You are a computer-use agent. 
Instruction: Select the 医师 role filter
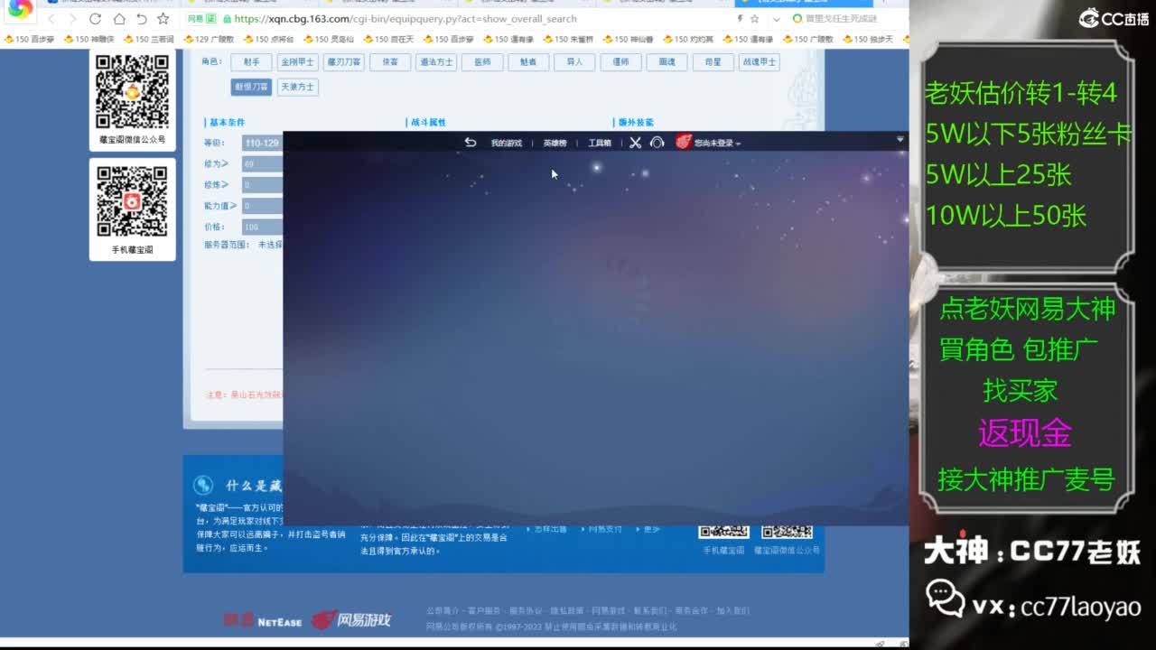click(481, 61)
